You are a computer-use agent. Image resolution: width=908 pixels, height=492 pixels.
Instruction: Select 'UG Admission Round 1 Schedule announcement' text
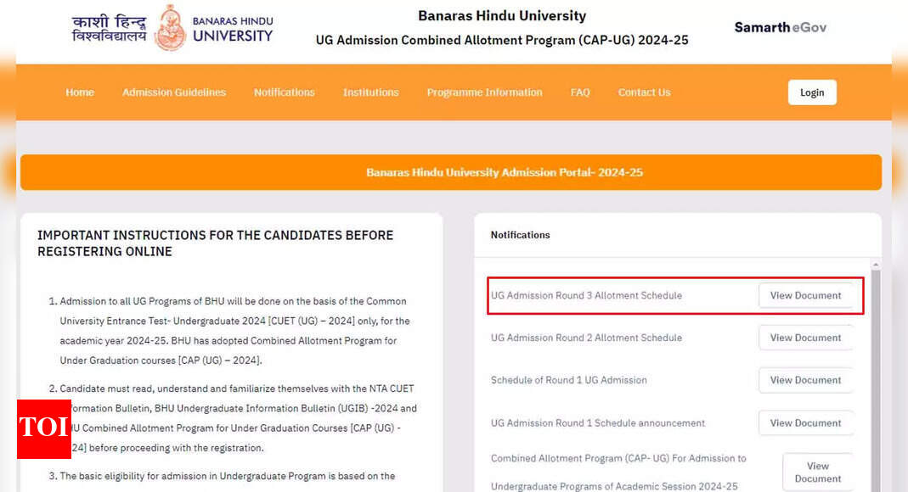pyautogui.click(x=598, y=423)
